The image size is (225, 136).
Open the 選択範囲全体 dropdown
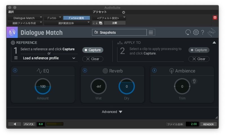tap(67, 23)
